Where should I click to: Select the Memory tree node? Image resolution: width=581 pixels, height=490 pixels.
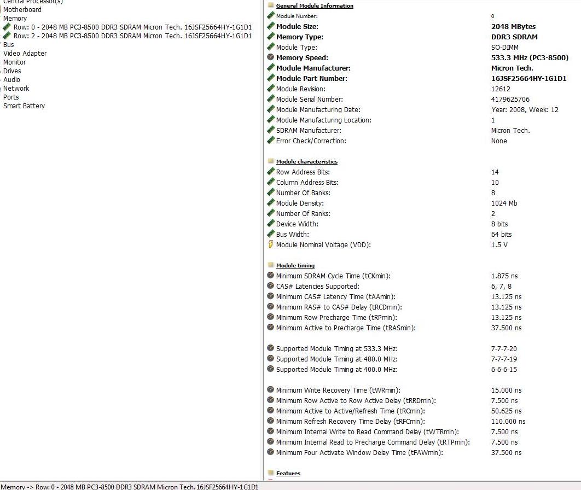[x=15, y=19]
